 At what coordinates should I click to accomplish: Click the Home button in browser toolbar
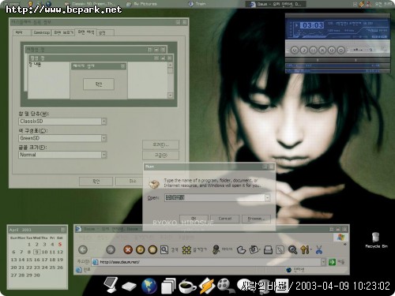click(x=152, y=249)
